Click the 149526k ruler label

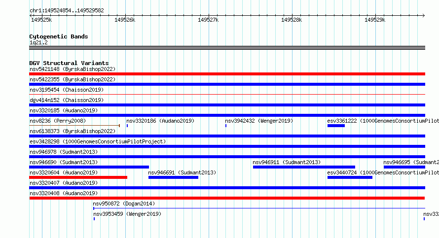(x=125, y=20)
